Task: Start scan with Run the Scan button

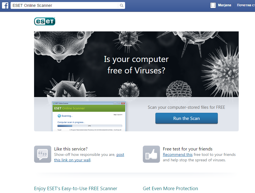Action: (186, 118)
